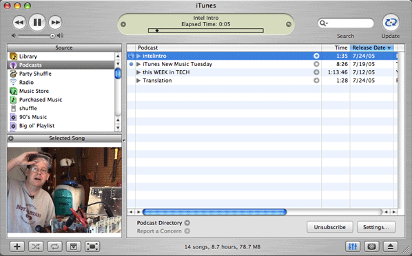412x256 pixels.
Task: Toggle full screen video button
Action: coord(92,246)
